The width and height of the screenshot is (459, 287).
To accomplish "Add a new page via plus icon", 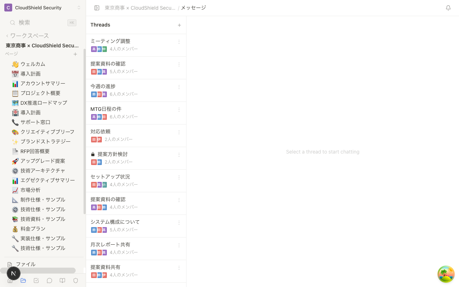I will [x=75, y=54].
